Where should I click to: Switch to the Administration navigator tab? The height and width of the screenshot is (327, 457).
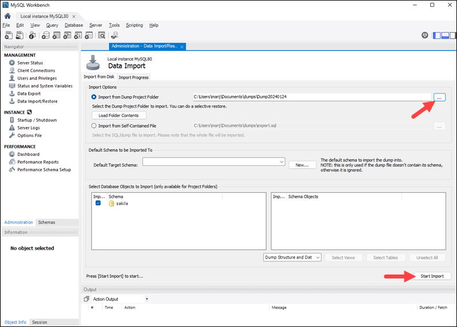(19, 222)
